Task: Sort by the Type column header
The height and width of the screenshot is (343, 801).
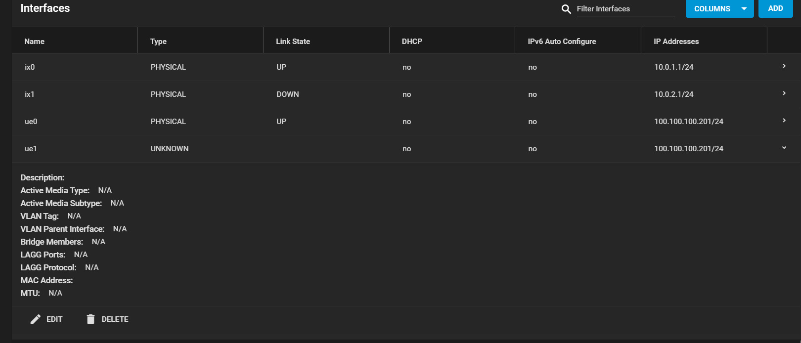Action: pyautogui.click(x=158, y=42)
